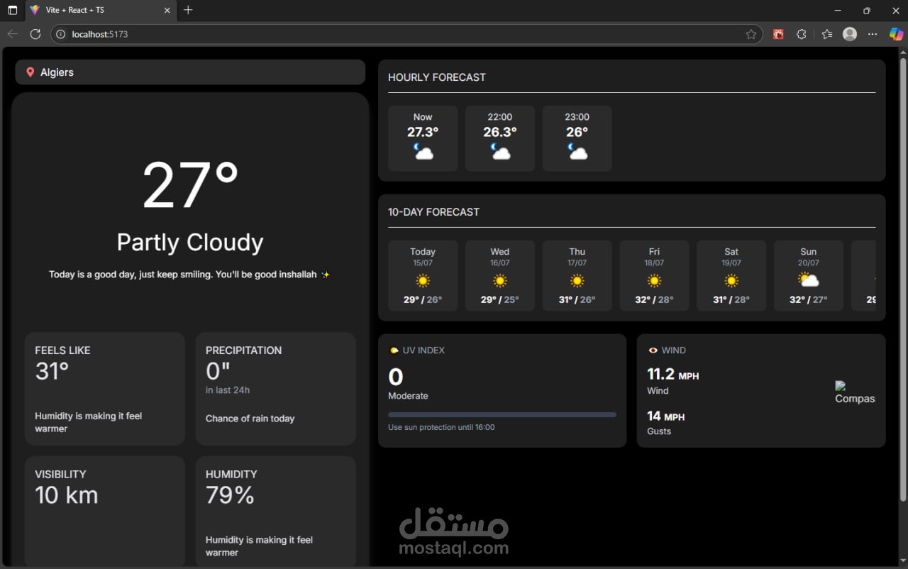
Task: Click the 22:00 hourly moon-cloud icon
Action: tap(500, 151)
